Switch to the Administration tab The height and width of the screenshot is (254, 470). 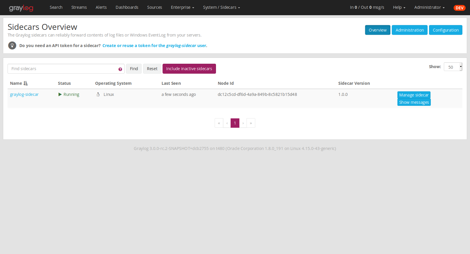[409, 30]
